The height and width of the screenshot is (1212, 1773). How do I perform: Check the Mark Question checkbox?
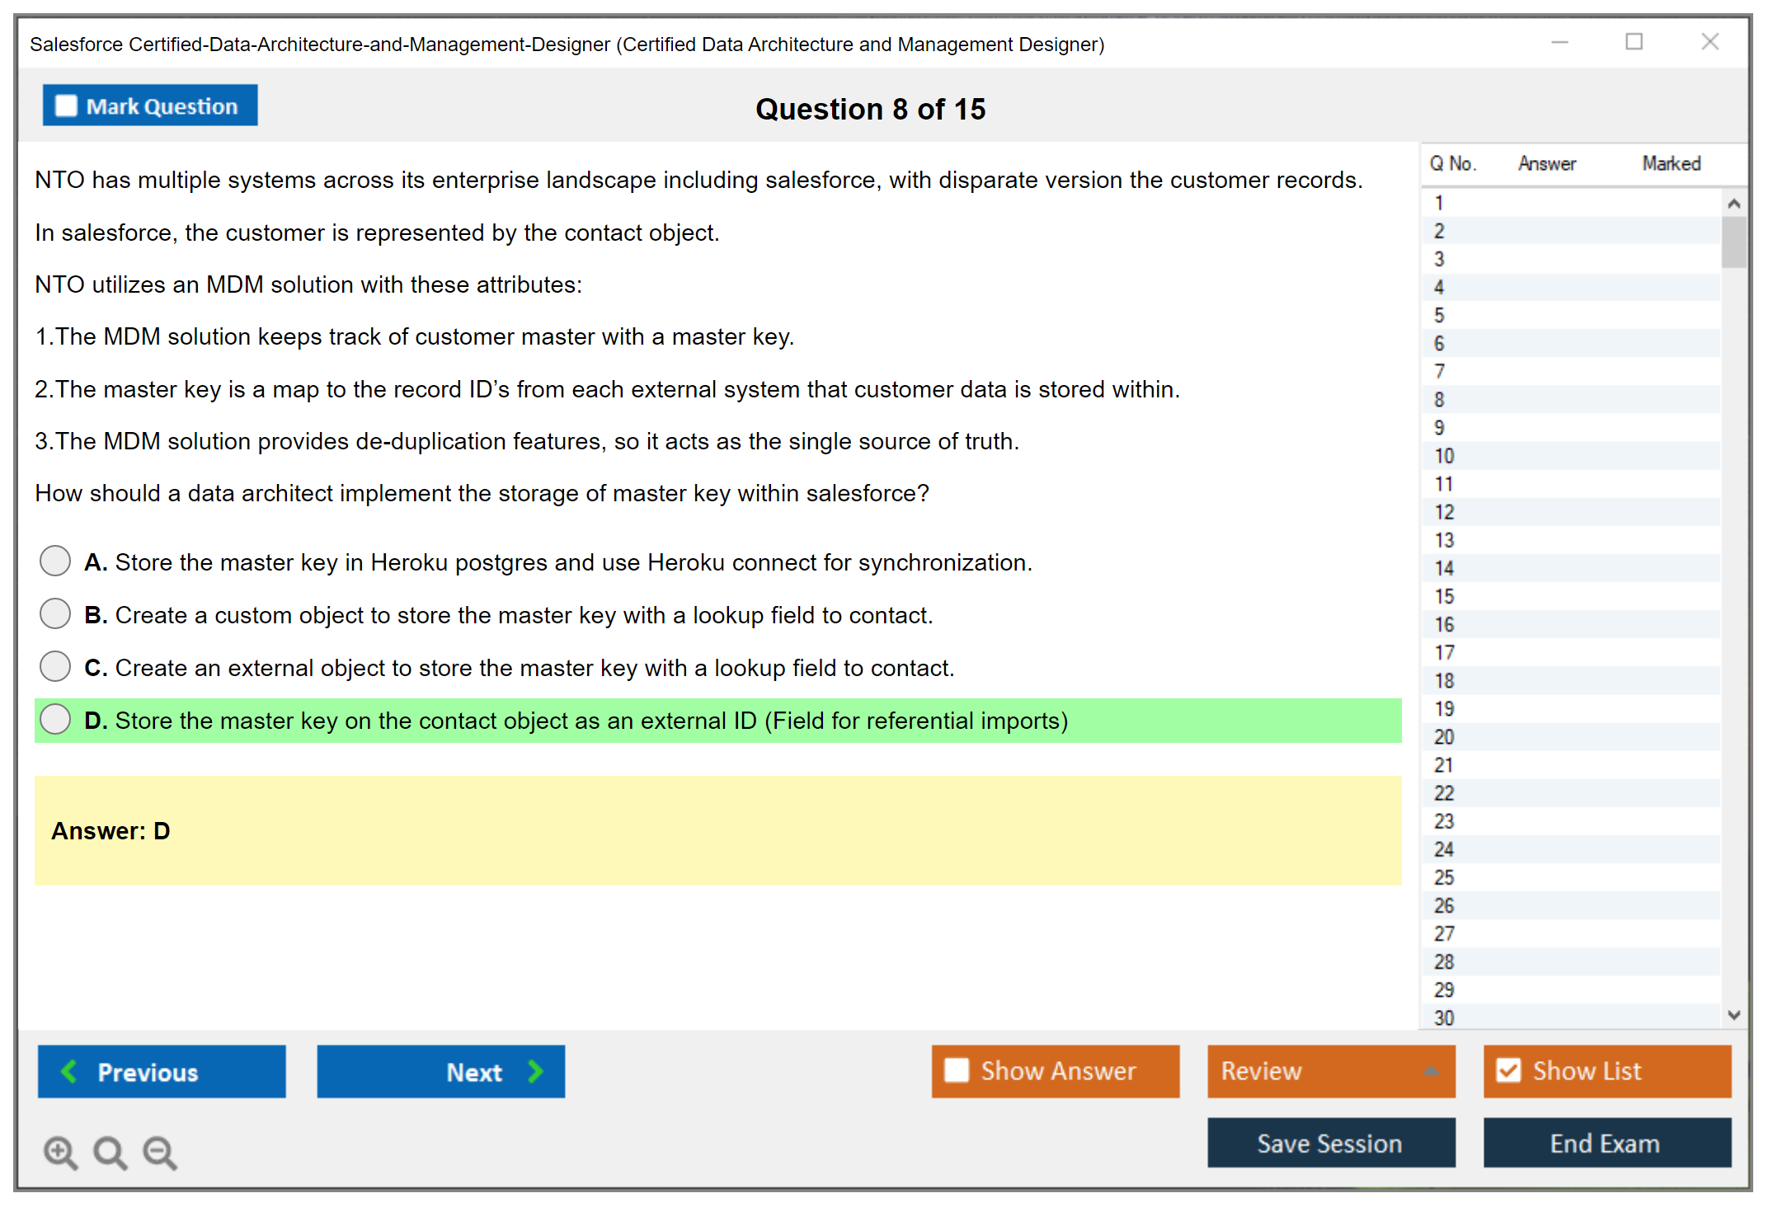(x=66, y=106)
